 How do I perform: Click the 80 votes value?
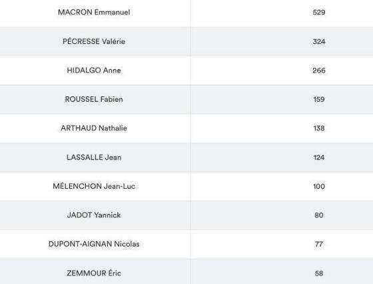[x=319, y=215]
